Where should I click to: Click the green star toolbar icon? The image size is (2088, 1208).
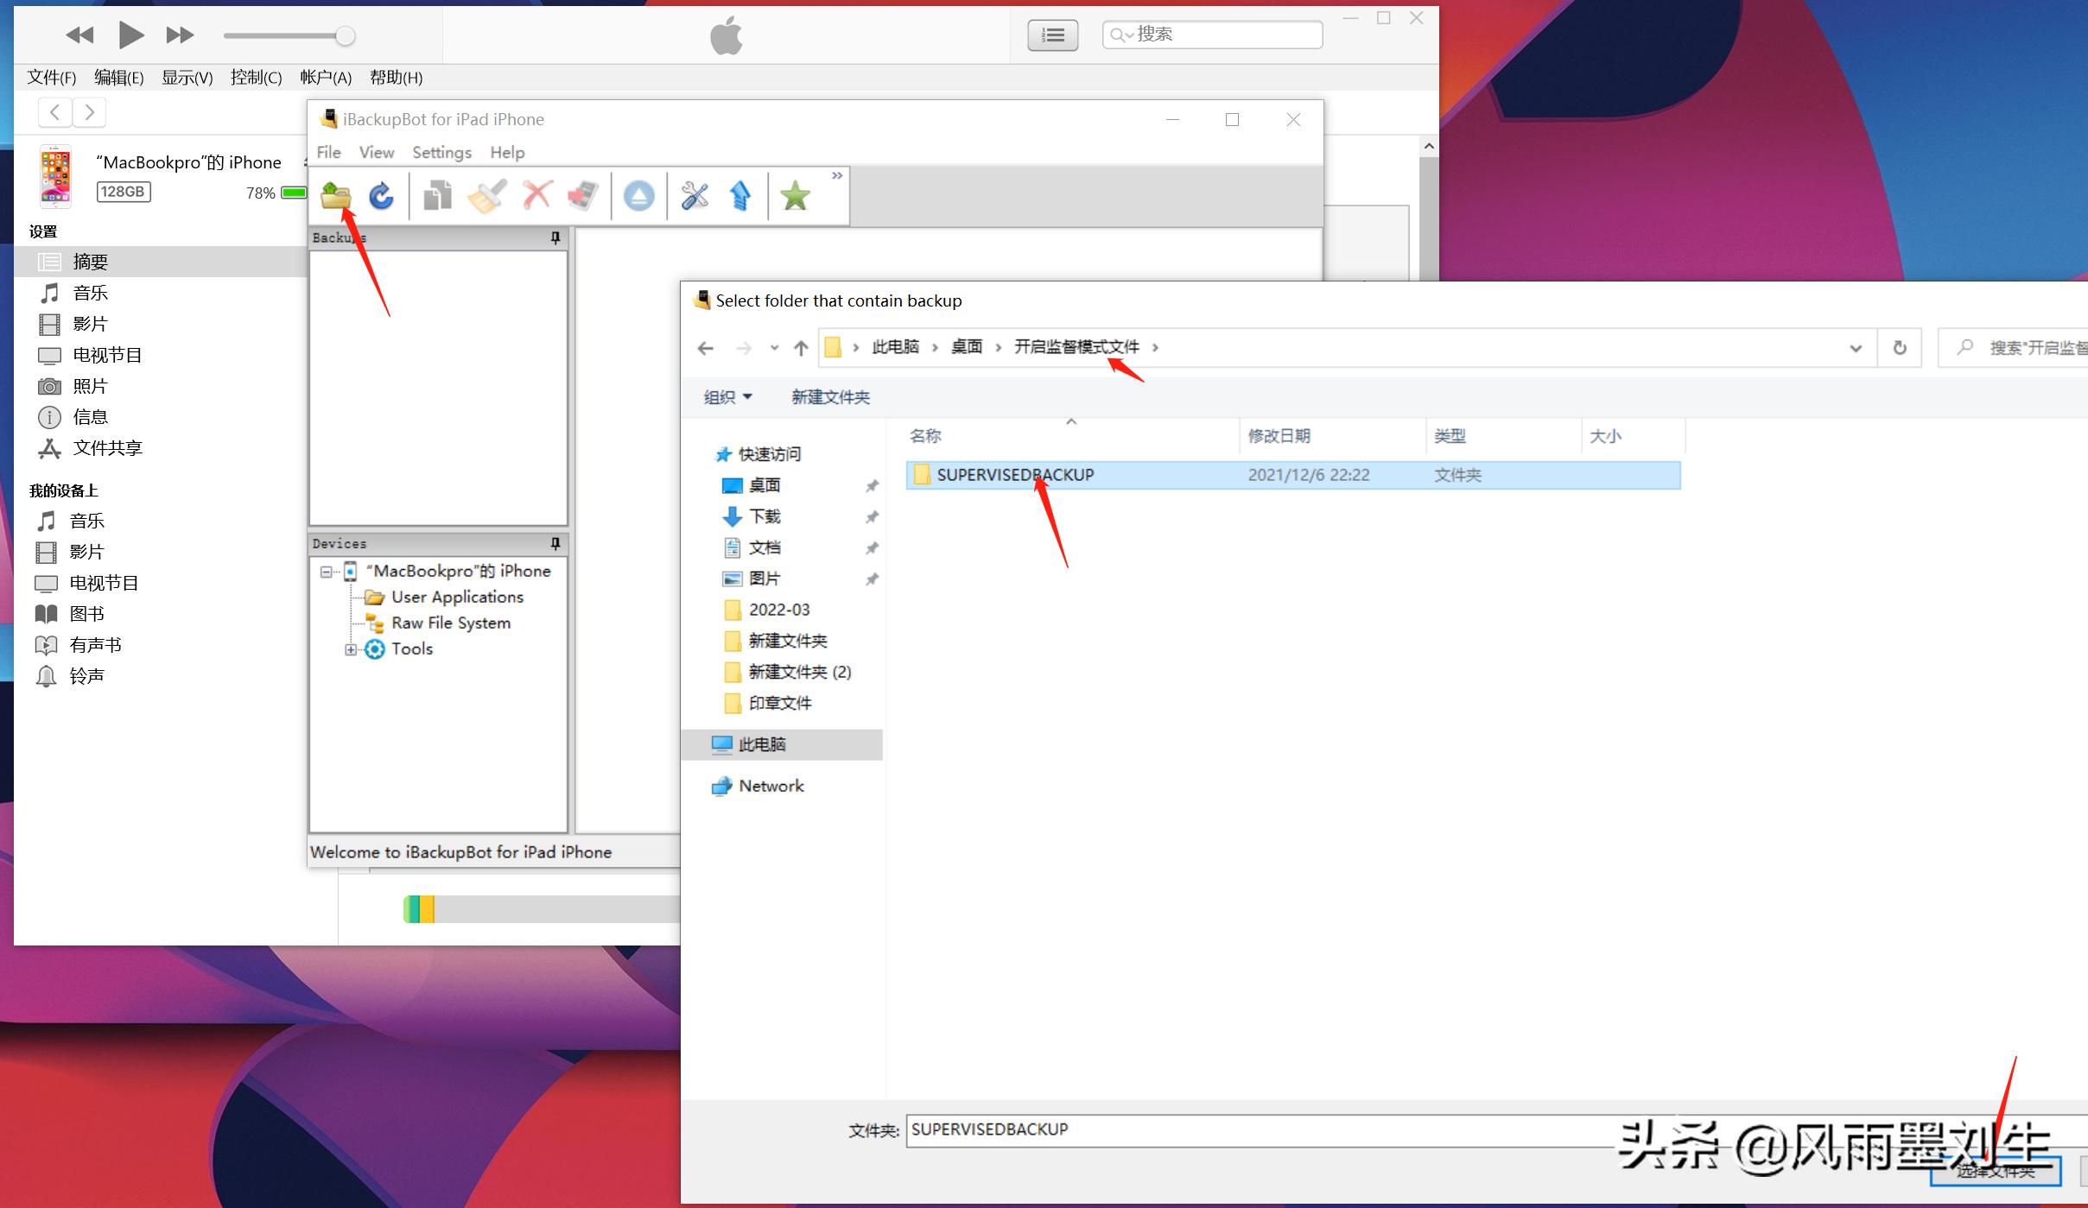click(795, 196)
